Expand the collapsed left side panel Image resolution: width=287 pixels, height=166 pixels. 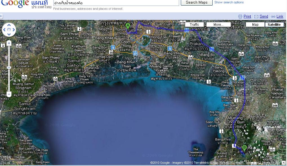(1, 16)
